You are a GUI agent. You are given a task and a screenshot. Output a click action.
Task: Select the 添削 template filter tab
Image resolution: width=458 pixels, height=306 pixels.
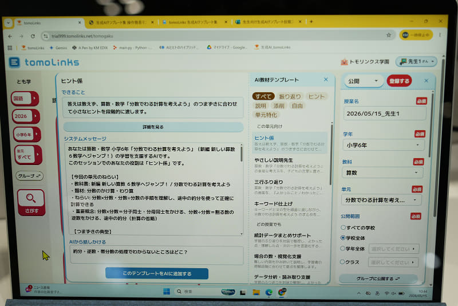tap(279, 106)
